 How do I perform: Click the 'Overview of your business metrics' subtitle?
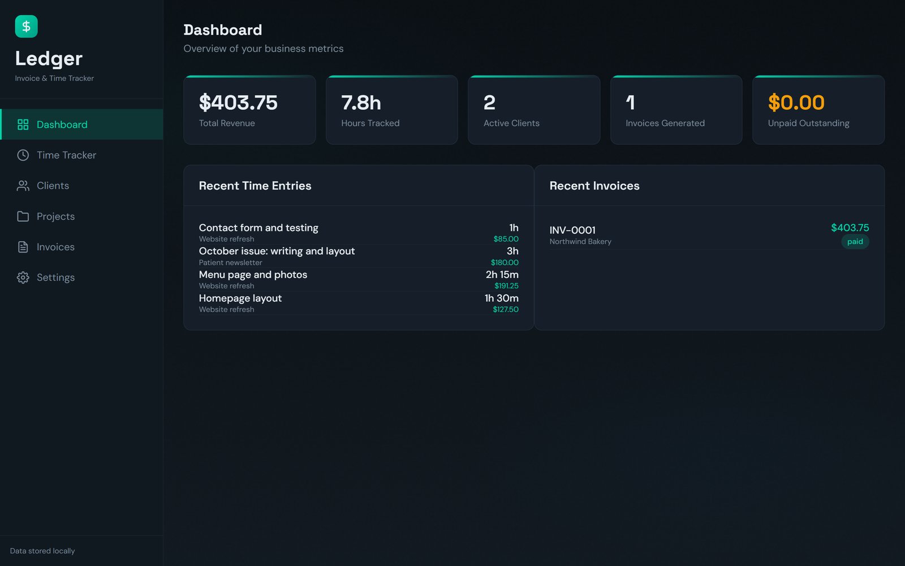pyautogui.click(x=264, y=49)
